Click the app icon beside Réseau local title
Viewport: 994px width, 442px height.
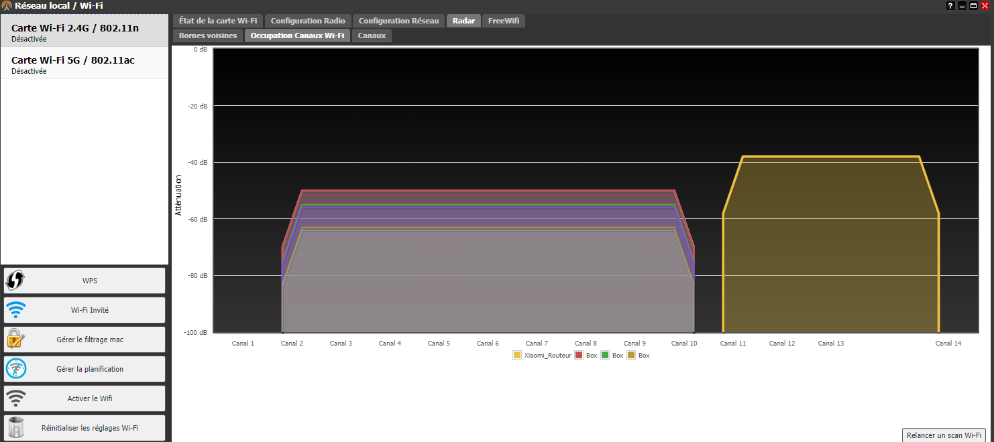tap(7, 6)
